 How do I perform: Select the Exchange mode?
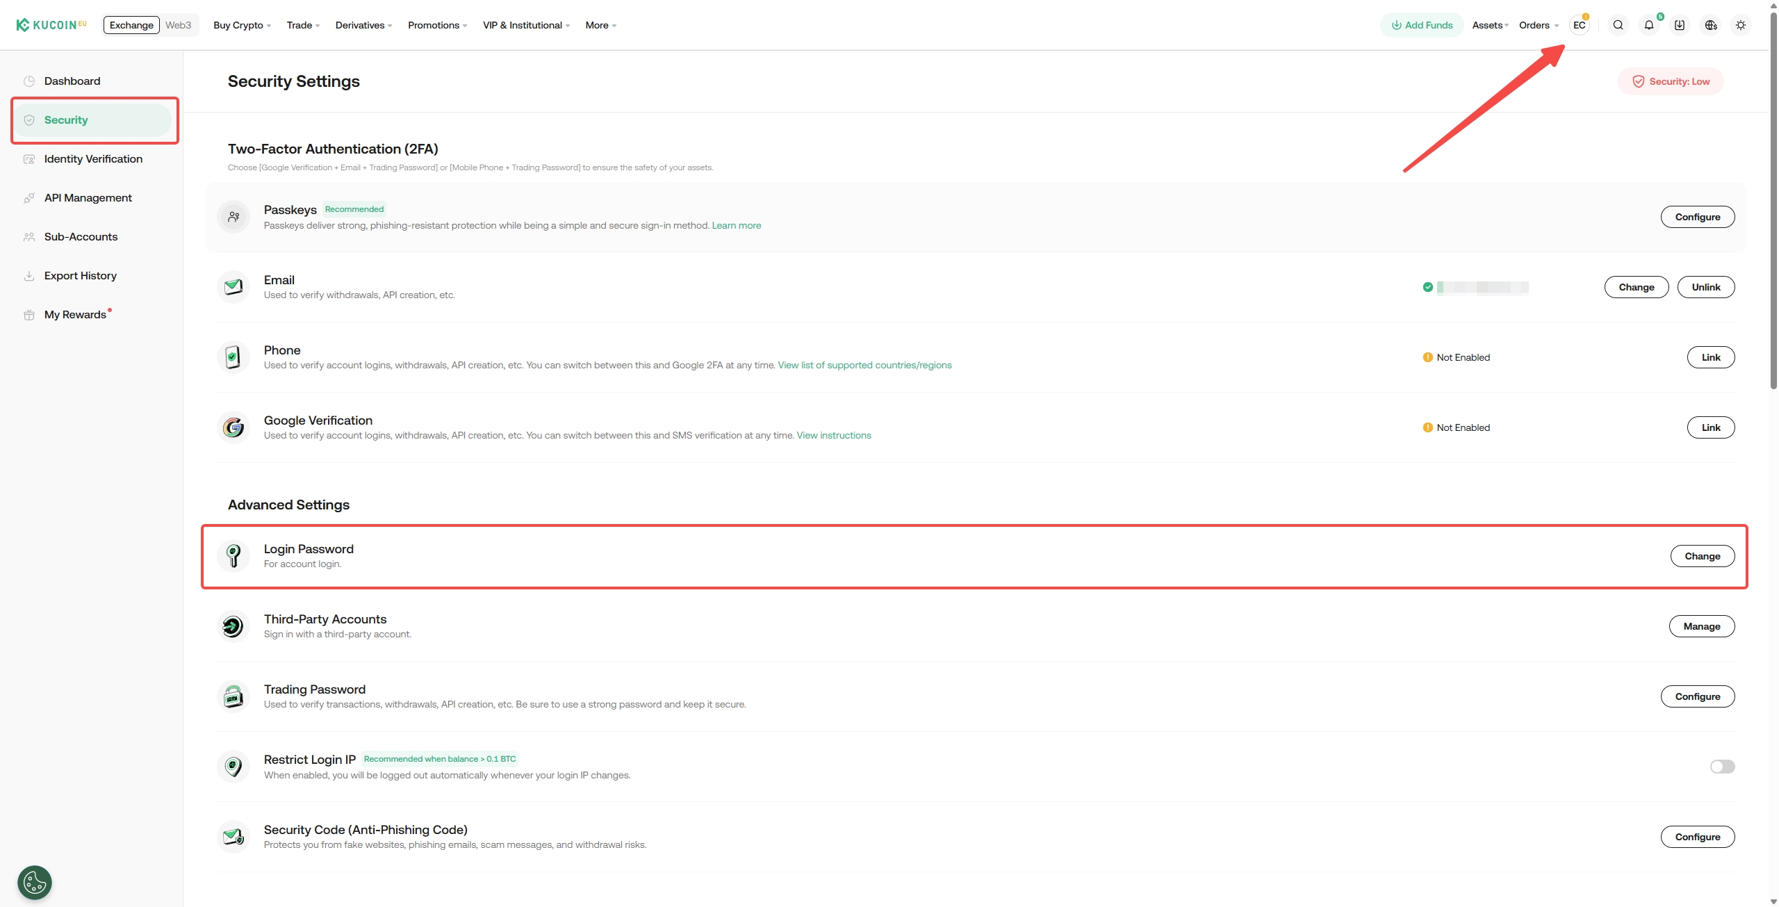coord(131,25)
